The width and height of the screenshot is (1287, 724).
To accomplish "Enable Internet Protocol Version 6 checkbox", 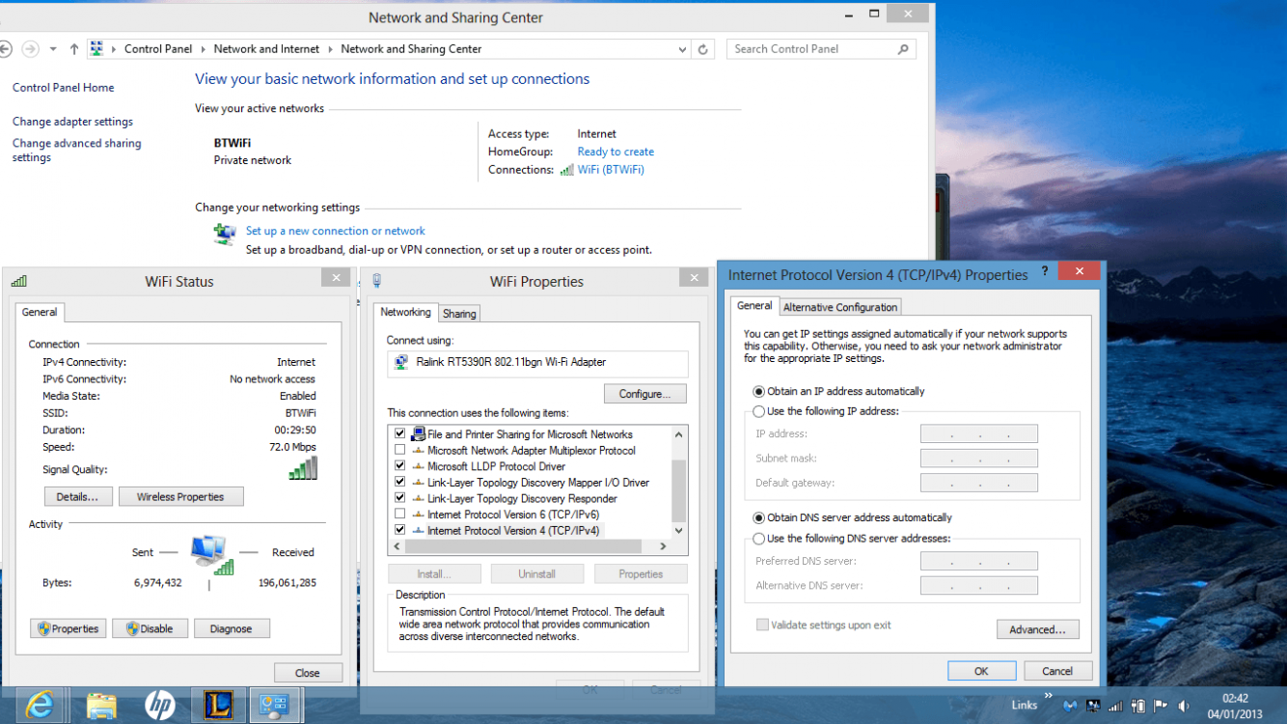I will pos(399,515).
